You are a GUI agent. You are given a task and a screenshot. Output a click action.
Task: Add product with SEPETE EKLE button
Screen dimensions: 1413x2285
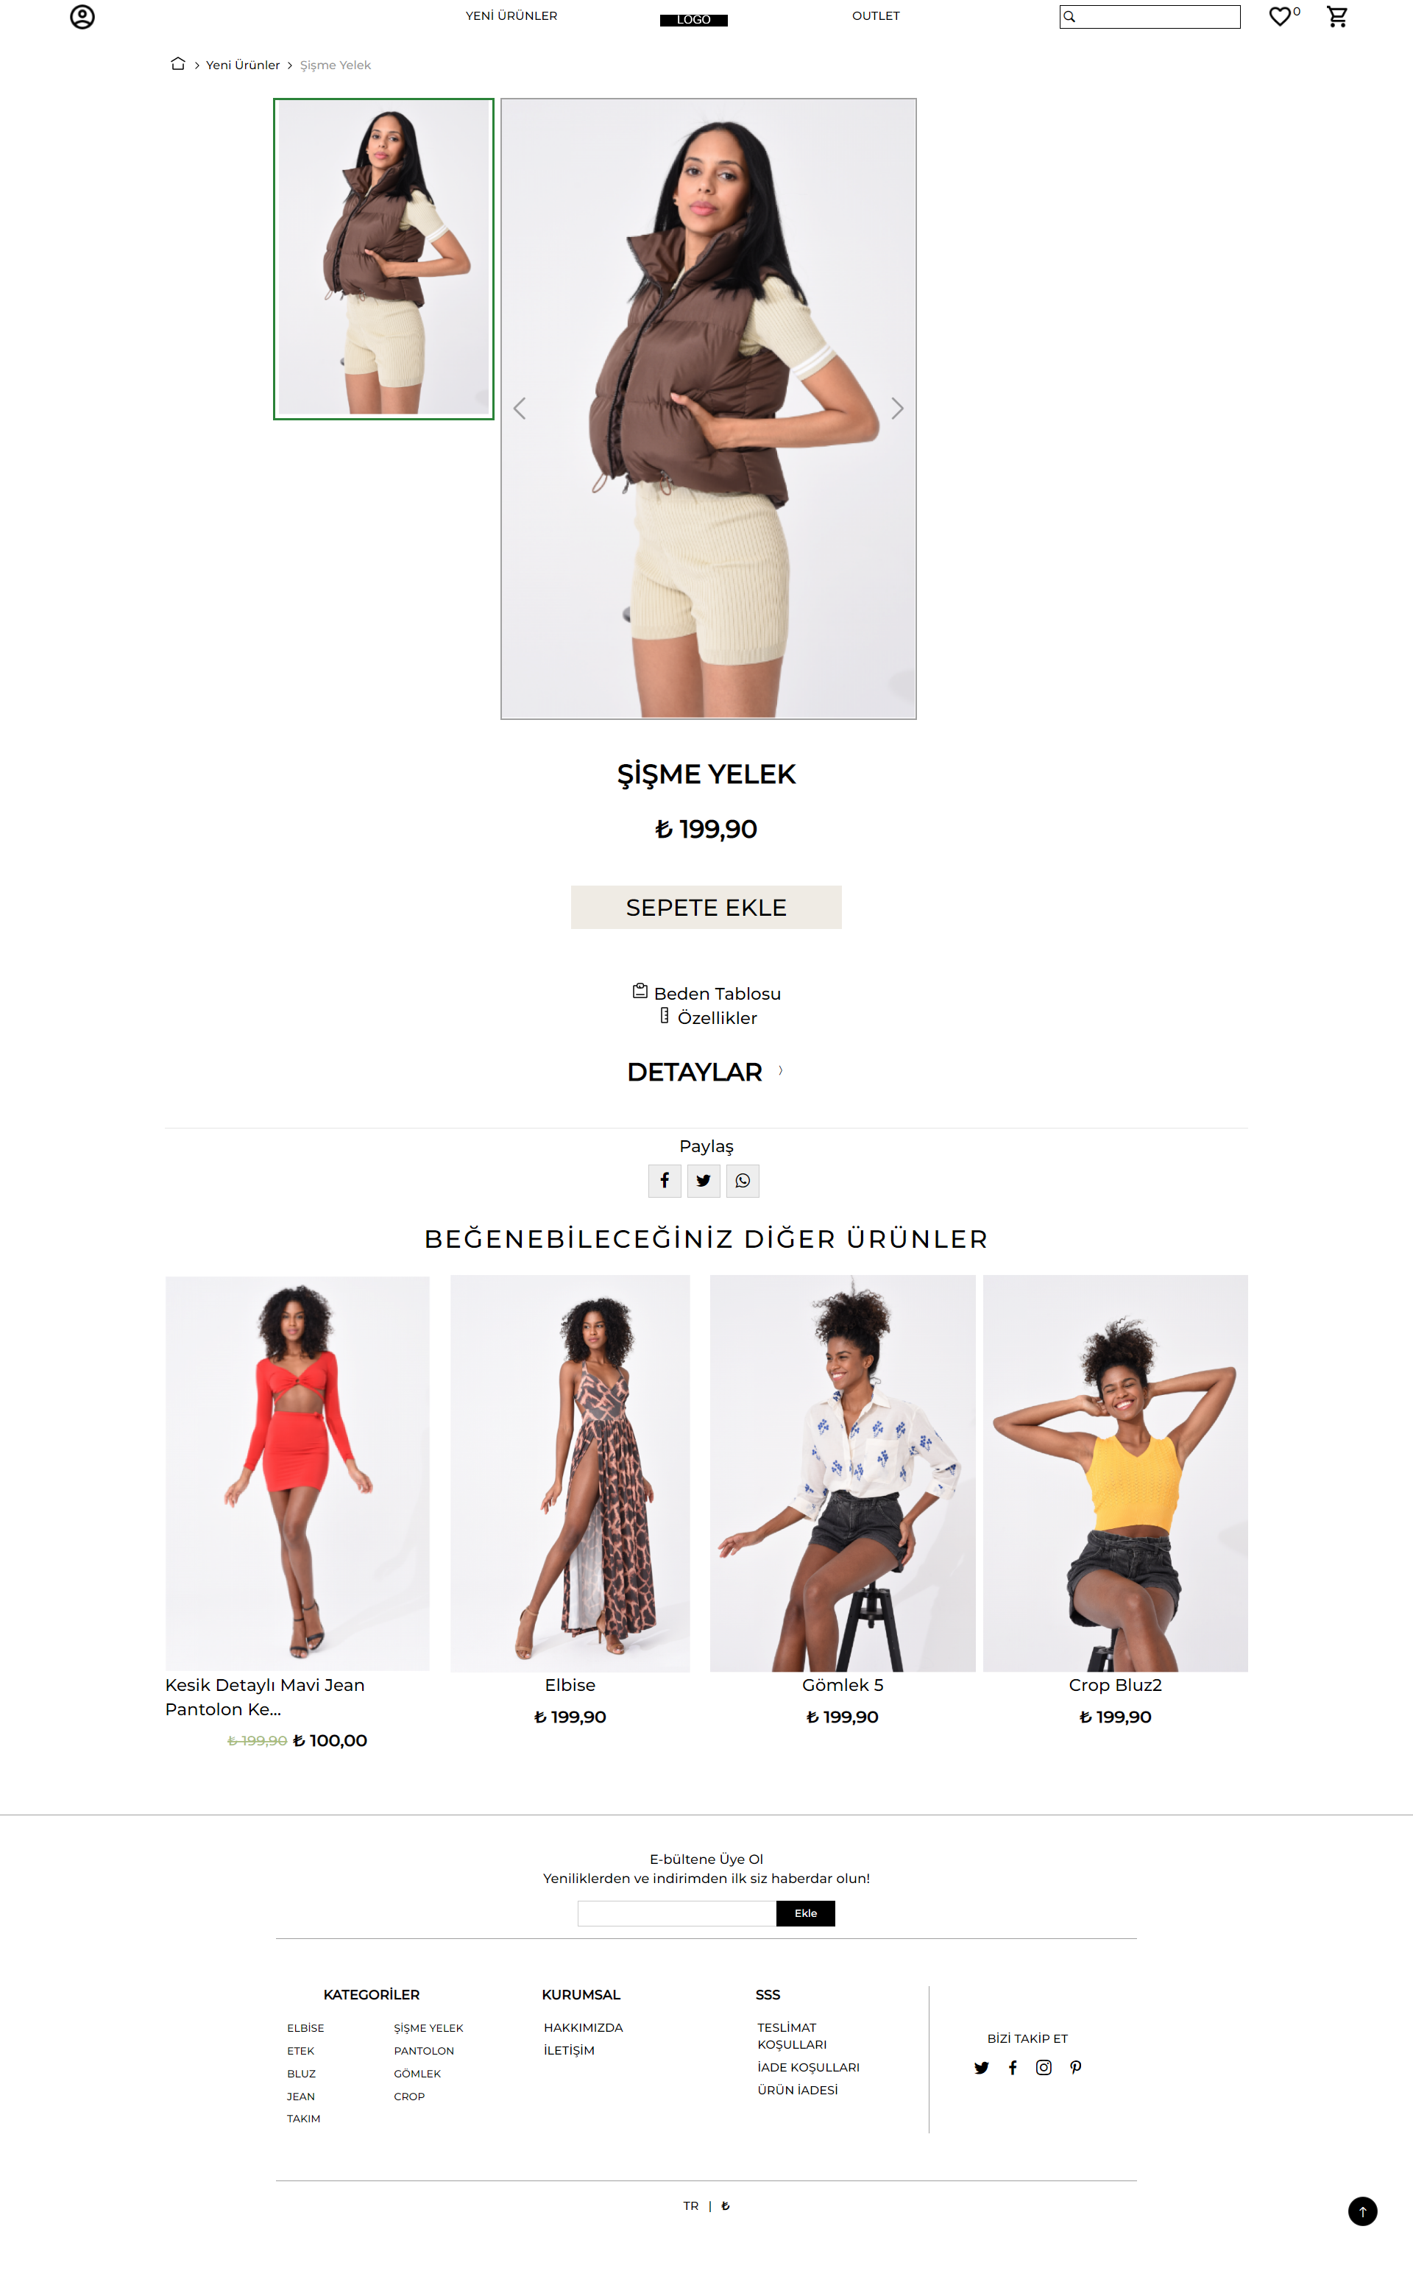pos(706,908)
